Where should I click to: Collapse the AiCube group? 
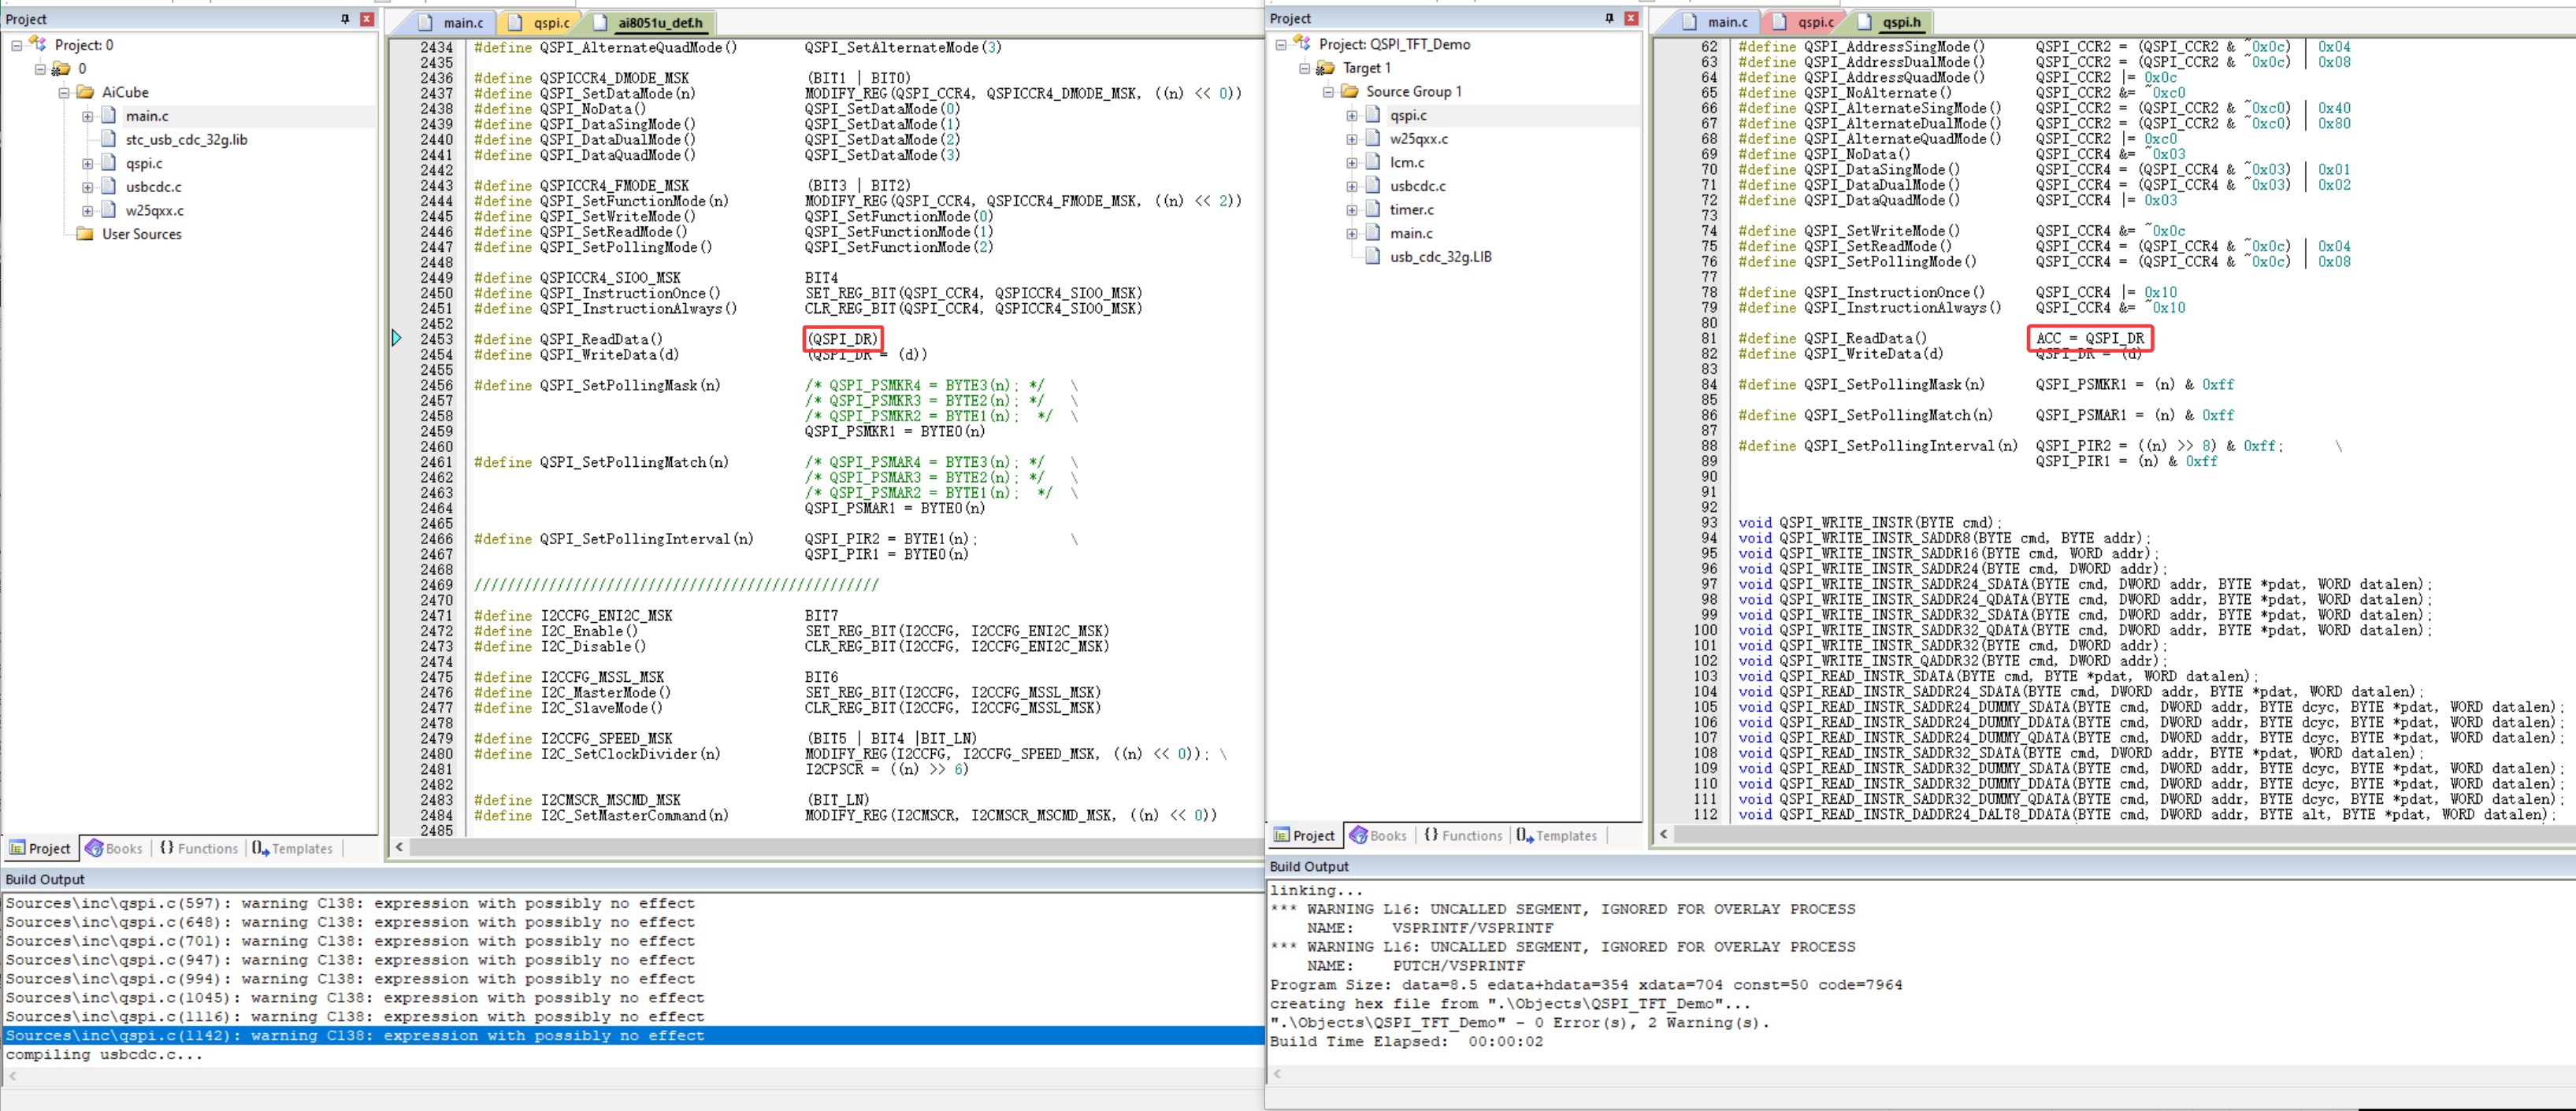64,92
